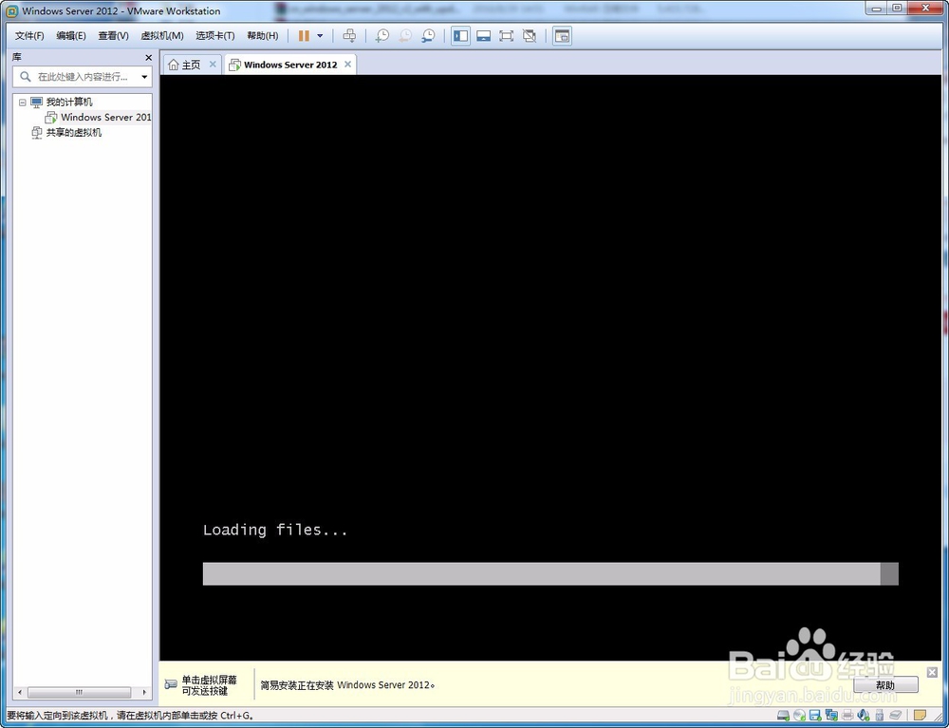Click the 帮助 button in the install bar
Viewport: 949px width, 728px height.
tap(885, 685)
